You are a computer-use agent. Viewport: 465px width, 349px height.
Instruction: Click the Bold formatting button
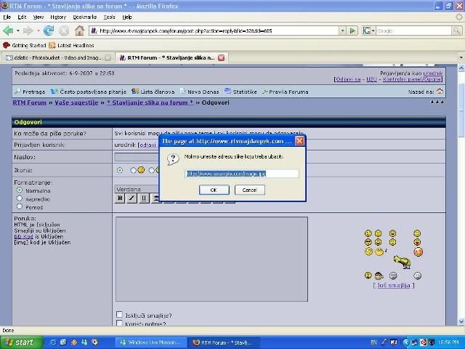pyautogui.click(x=120, y=198)
